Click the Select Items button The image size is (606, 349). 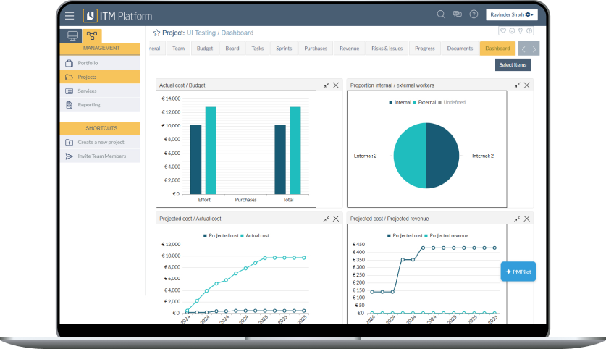[x=513, y=65]
